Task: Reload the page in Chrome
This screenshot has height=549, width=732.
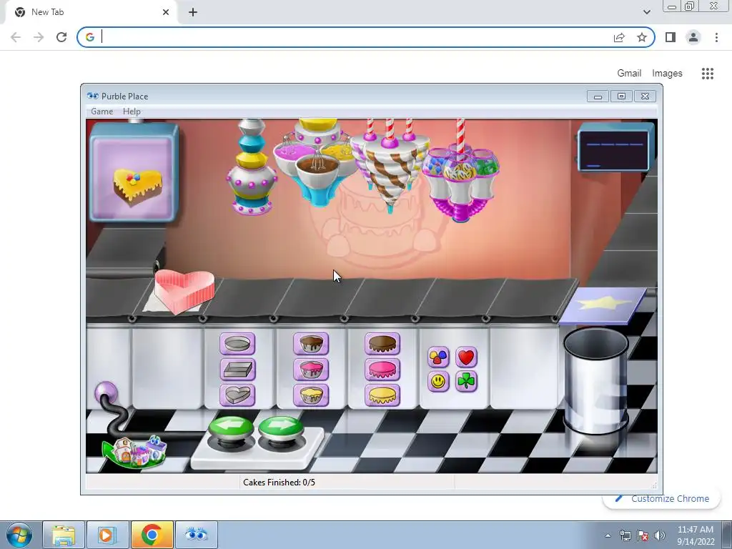Action: (61, 37)
